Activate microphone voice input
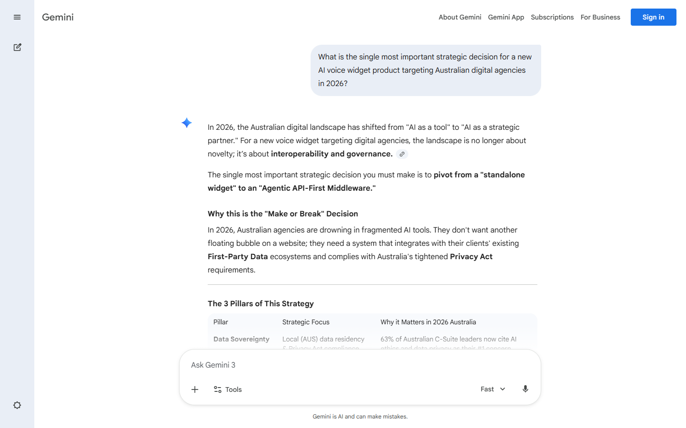Screen dimensions: 686x428 525,389
